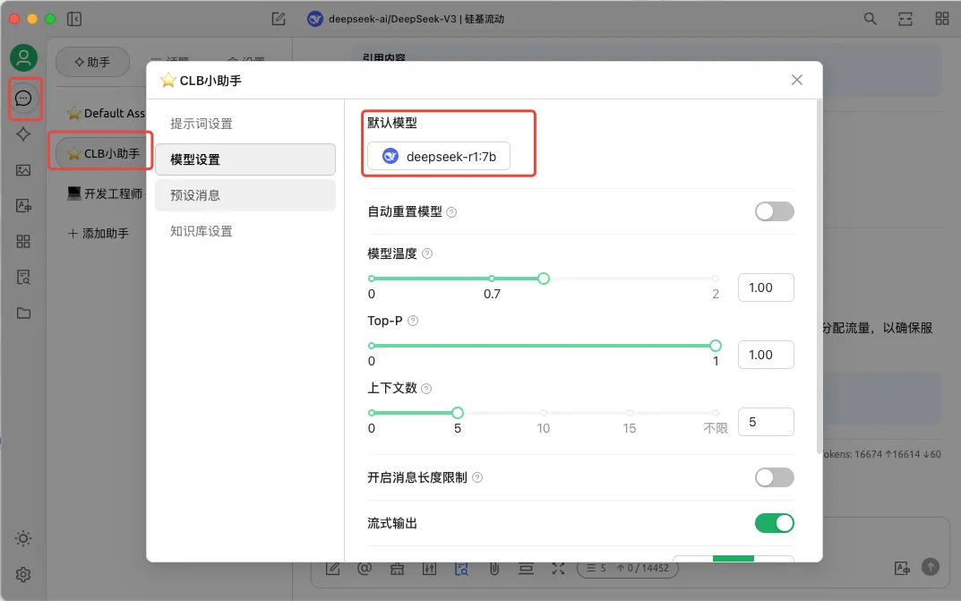The width and height of the screenshot is (961, 601).
Task: Click the translate icon next to send
Action: (902, 568)
